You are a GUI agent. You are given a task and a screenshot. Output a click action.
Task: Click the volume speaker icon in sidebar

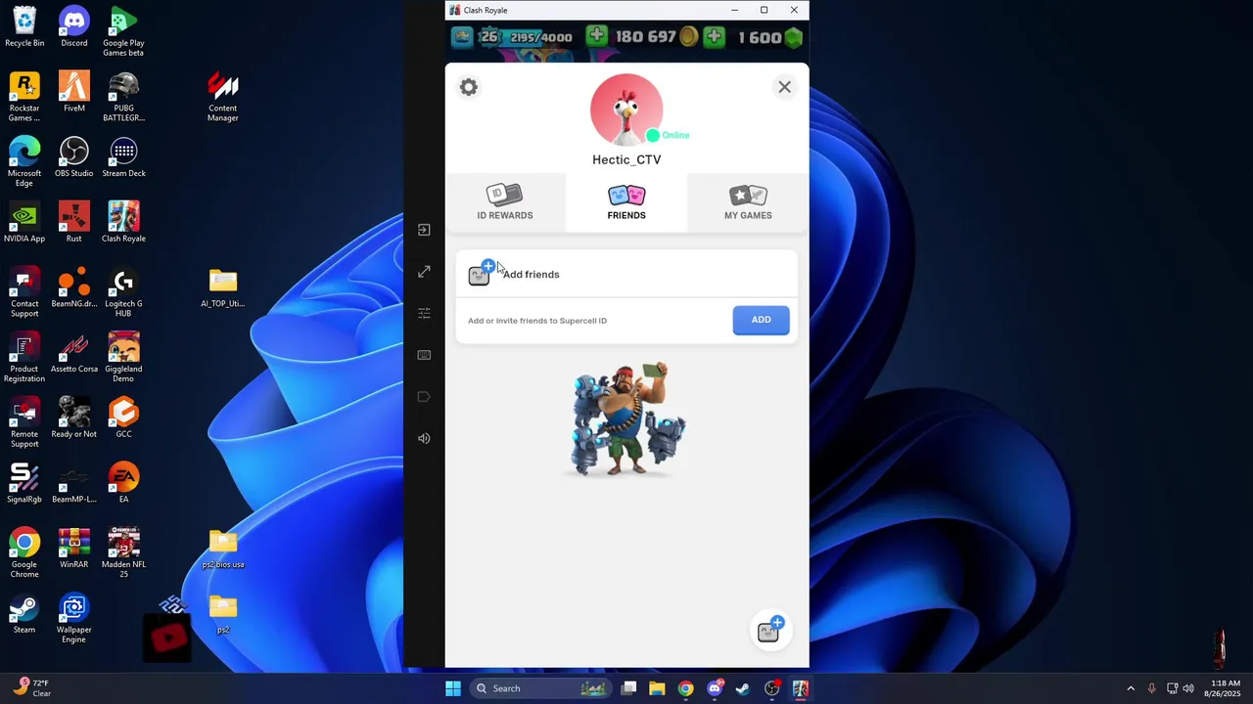424,438
